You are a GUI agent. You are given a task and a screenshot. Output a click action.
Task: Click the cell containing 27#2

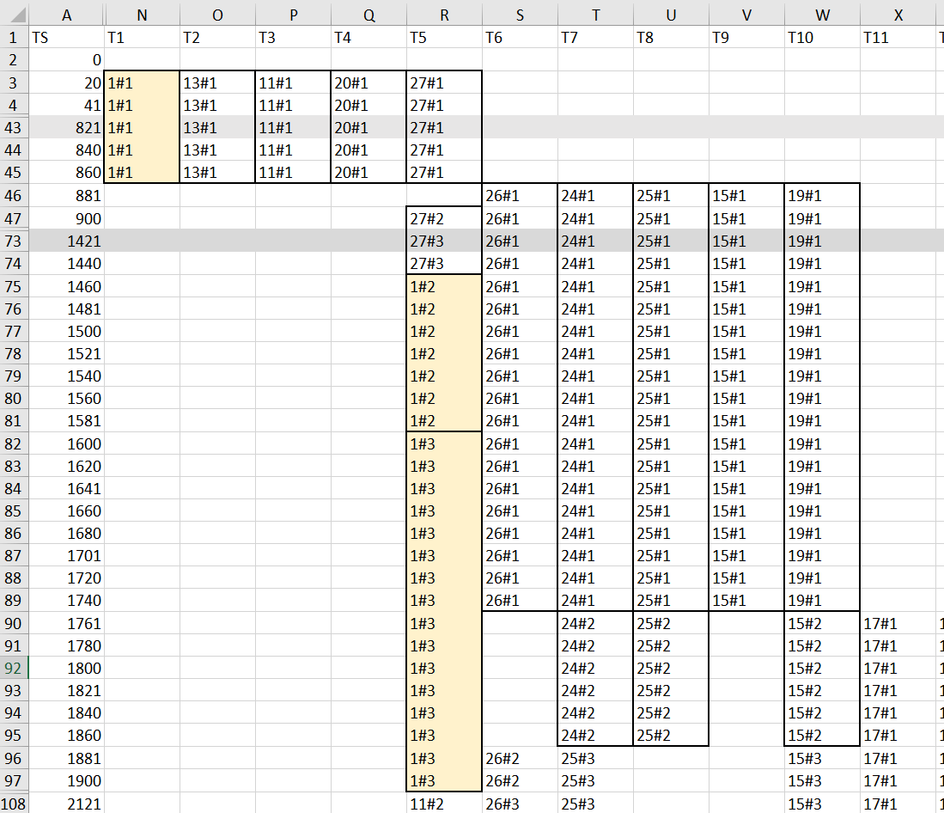click(x=444, y=219)
